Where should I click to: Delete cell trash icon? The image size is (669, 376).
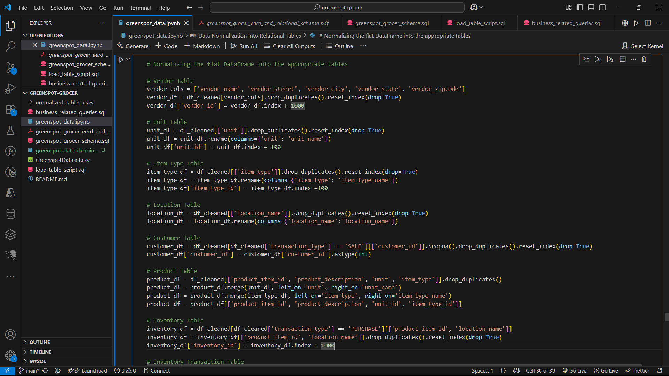point(644,59)
